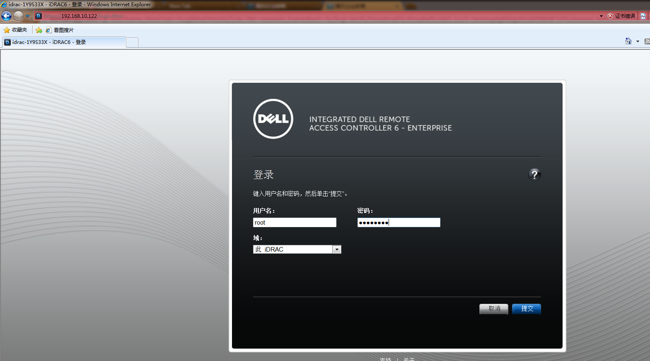Image resolution: width=650 pixels, height=361 pixels.
Task: Select the idrac-1Y9S33X iDRAC6 login tab
Action: (64, 42)
